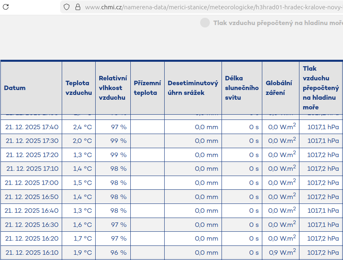Reload the page with the refresh icon
Screen dimensions: 343x260
click(x=6, y=7)
